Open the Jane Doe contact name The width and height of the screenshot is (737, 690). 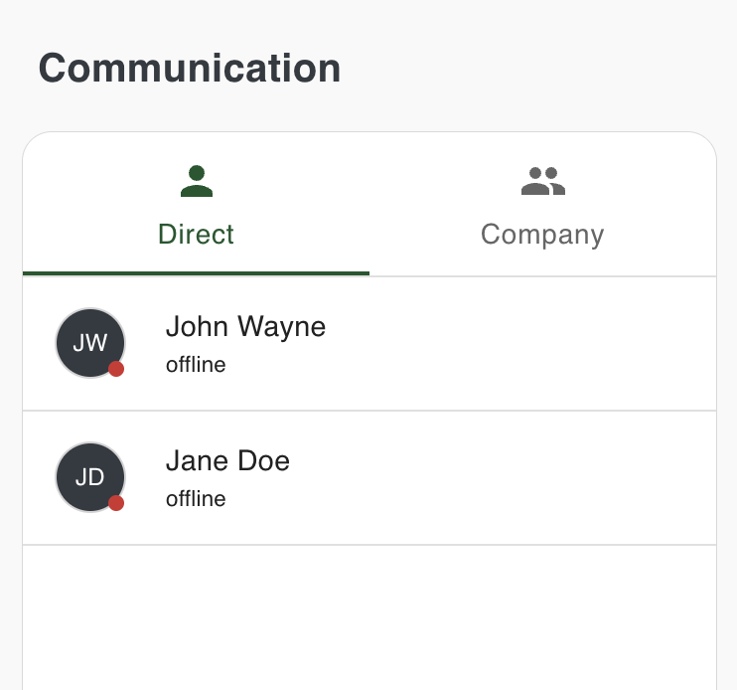click(x=227, y=461)
